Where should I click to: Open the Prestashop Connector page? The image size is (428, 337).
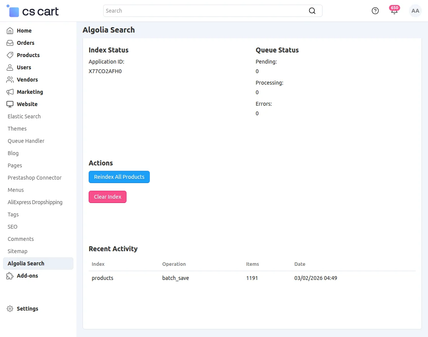click(x=34, y=178)
